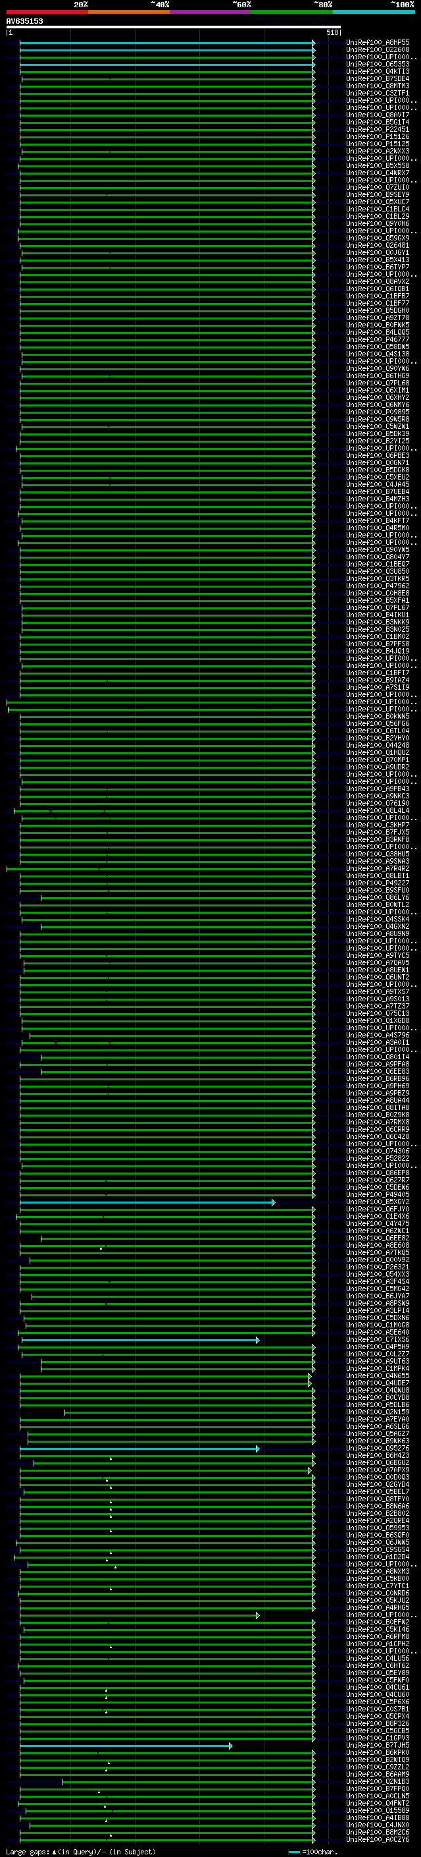Click the cyan ~100% identity legend segment
Image resolution: width=421 pixels, height=1857 pixels.
click(374, 12)
